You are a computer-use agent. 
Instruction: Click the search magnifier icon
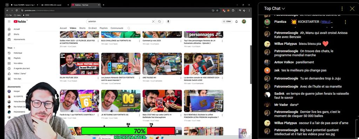160,21
